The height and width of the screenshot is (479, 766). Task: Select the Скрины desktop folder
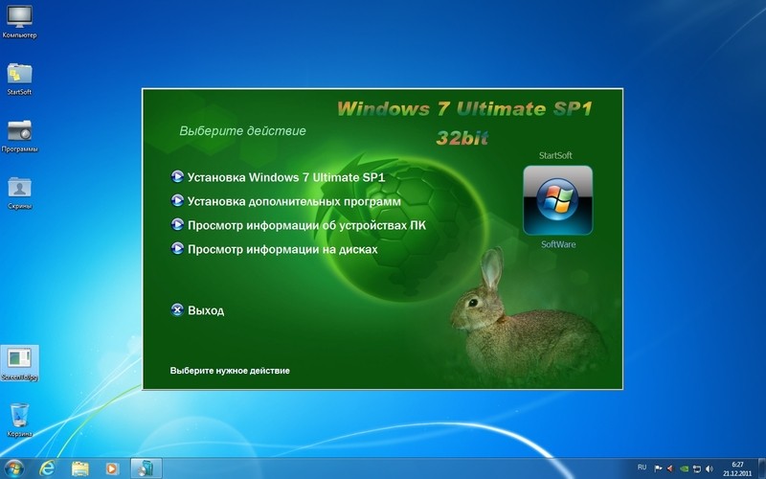(x=19, y=194)
